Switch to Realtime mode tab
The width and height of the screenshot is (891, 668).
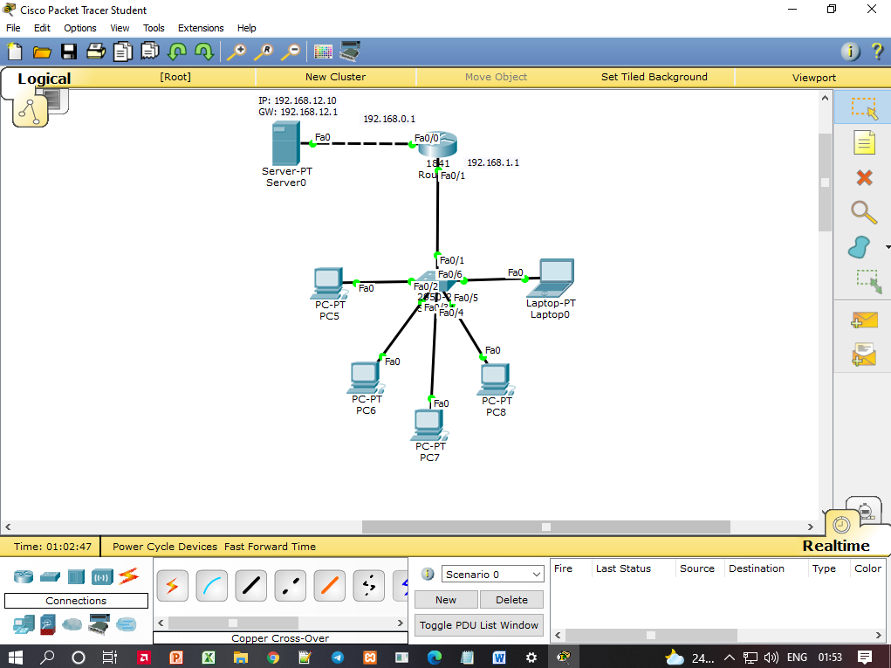coord(836,546)
